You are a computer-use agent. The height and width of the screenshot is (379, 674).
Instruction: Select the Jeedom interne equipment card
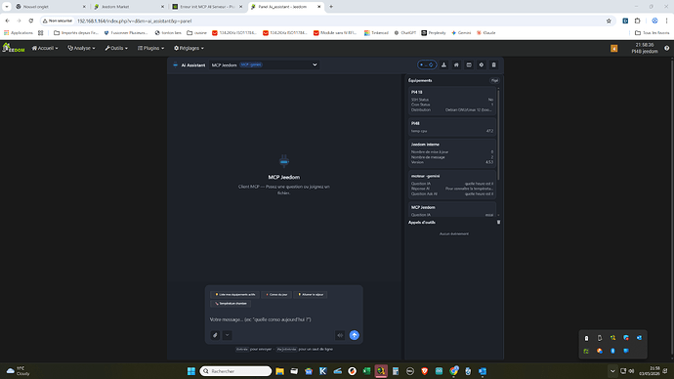click(452, 153)
